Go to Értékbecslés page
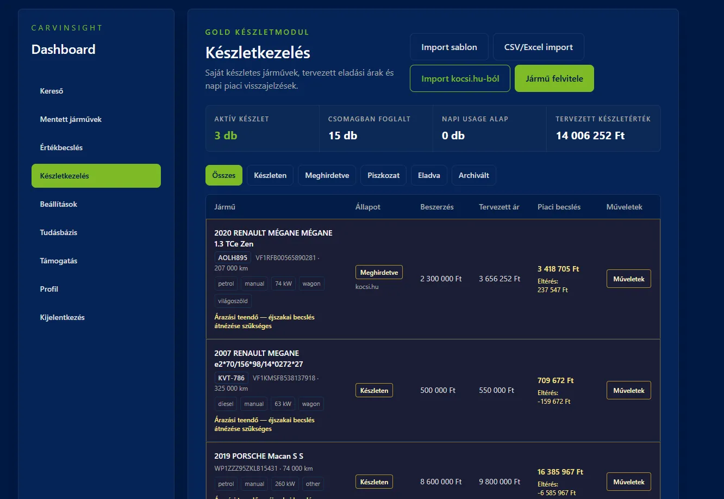Image resolution: width=724 pixels, height=499 pixels. click(x=96, y=147)
